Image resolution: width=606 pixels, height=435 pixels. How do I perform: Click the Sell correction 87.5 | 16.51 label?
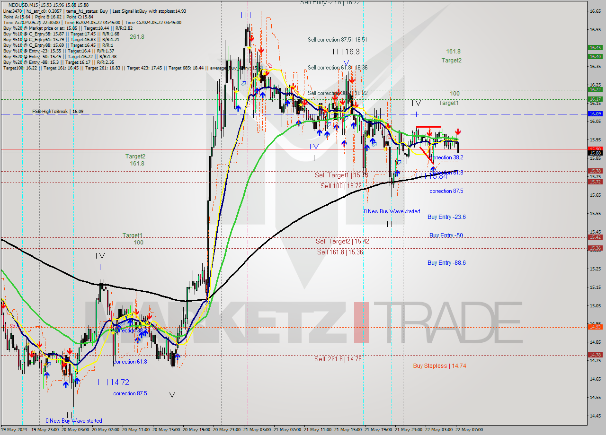[x=337, y=40]
